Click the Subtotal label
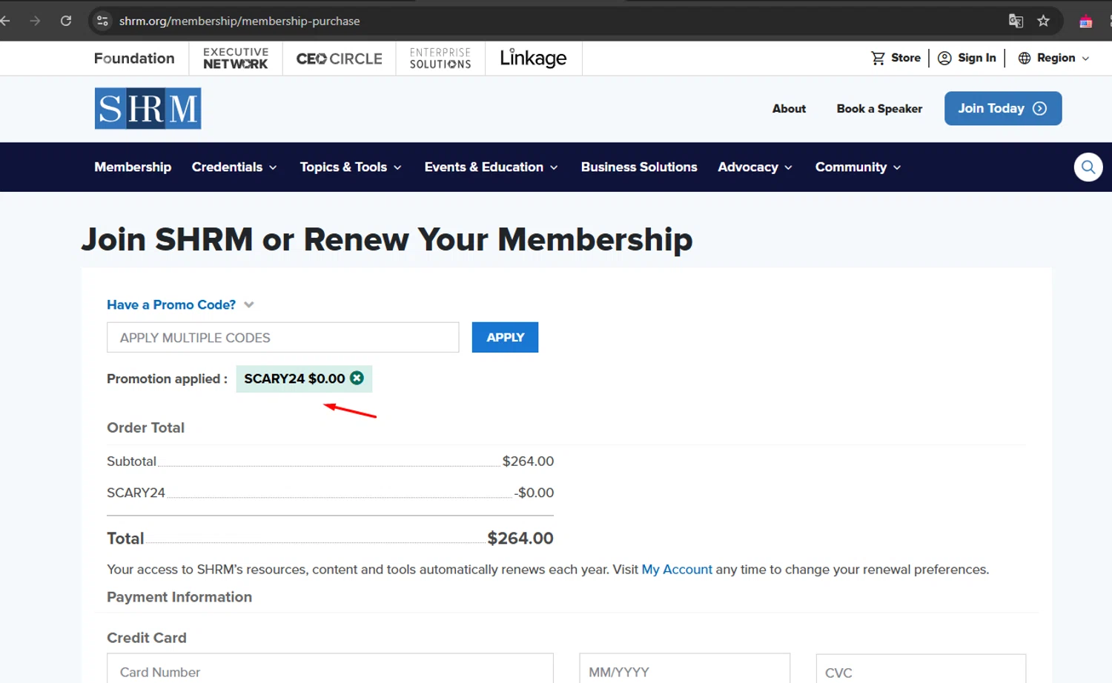The image size is (1112, 683). 131,461
